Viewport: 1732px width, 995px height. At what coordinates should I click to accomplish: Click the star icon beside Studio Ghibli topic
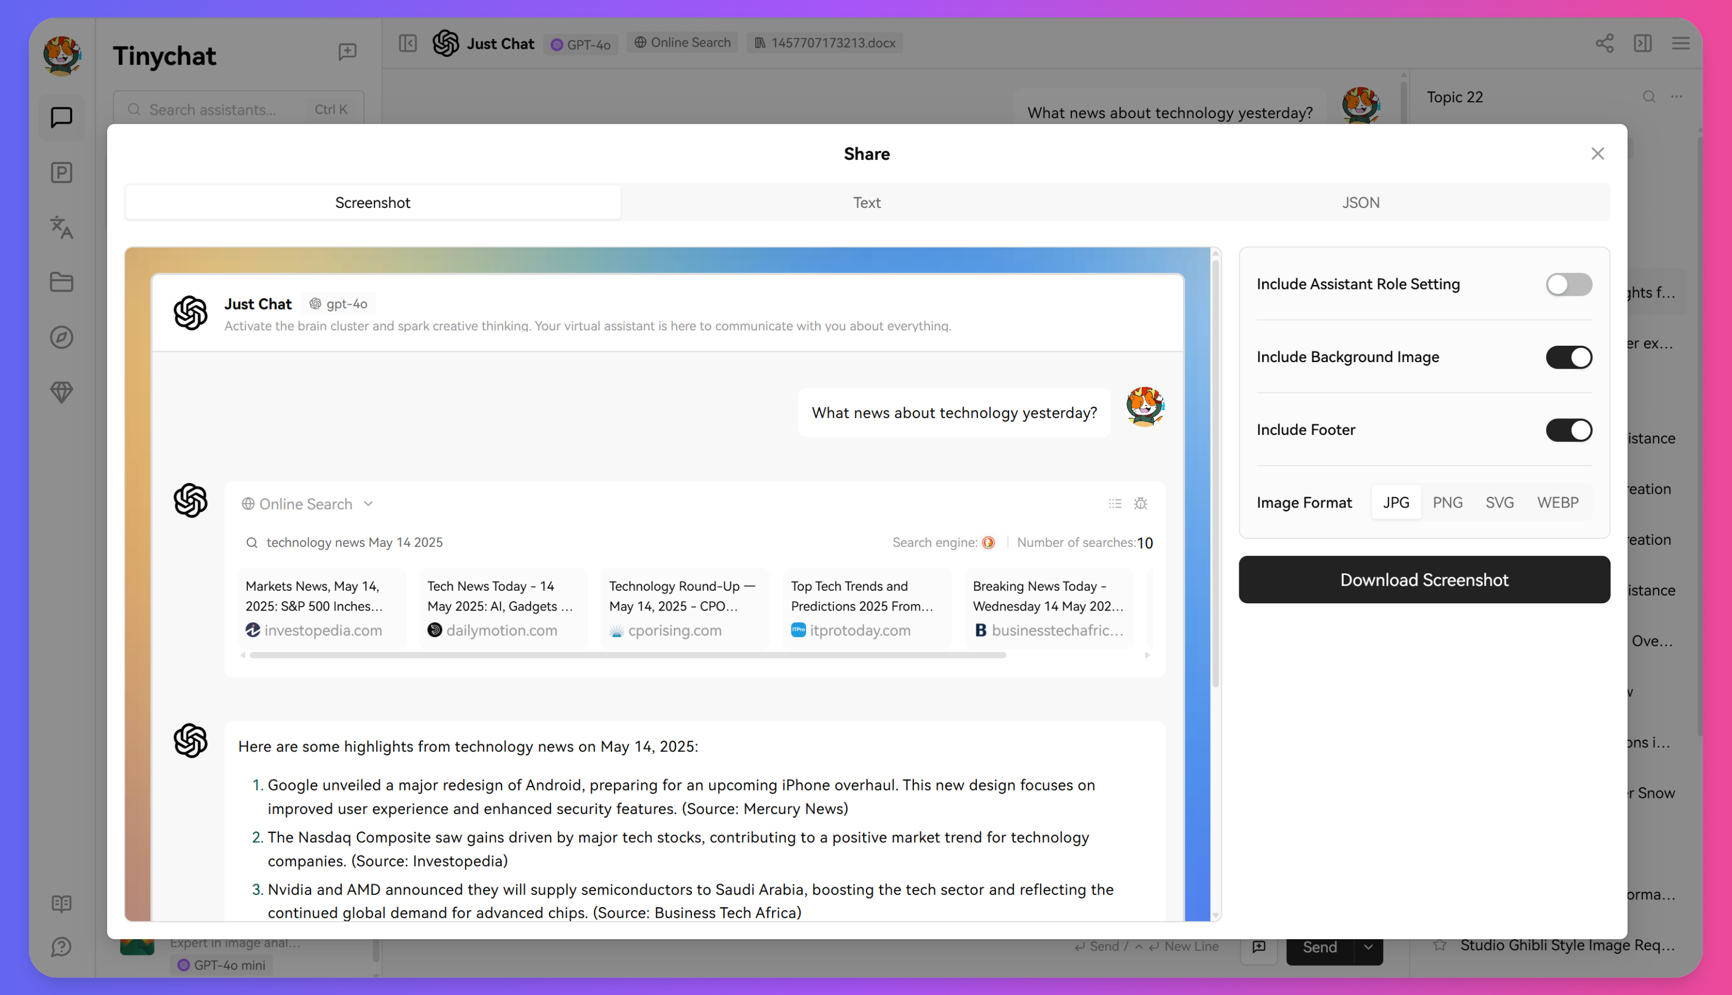[x=1439, y=946]
